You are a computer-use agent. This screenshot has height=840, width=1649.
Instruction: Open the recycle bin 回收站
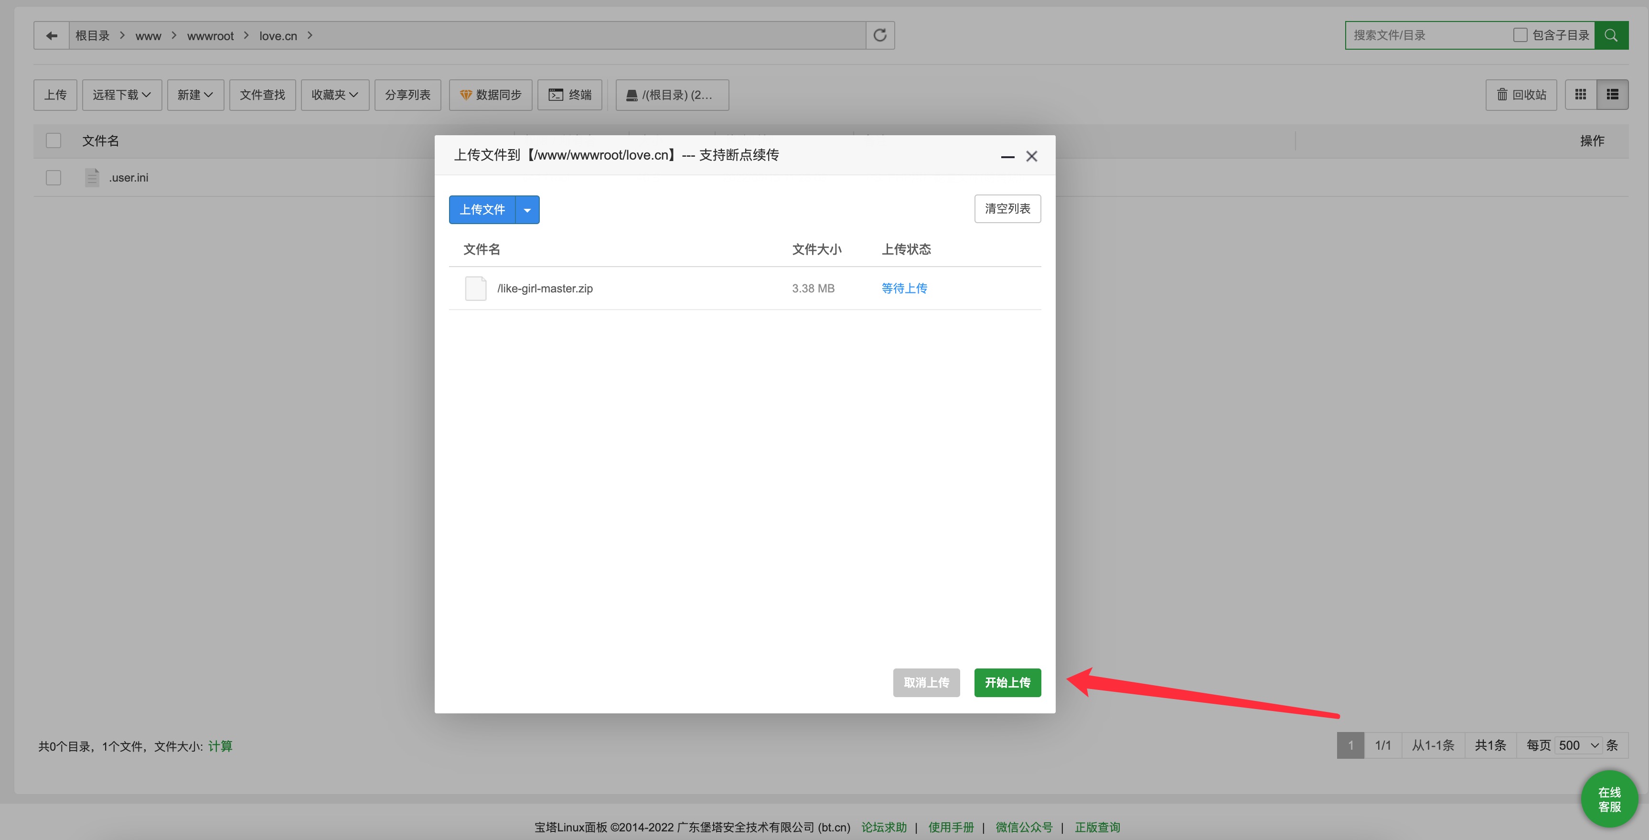click(1521, 95)
